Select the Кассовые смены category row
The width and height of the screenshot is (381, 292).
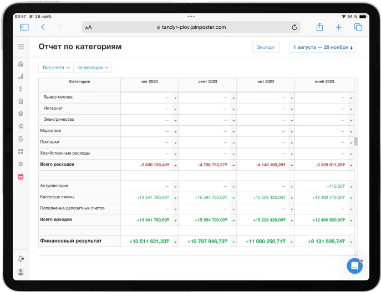(x=57, y=197)
